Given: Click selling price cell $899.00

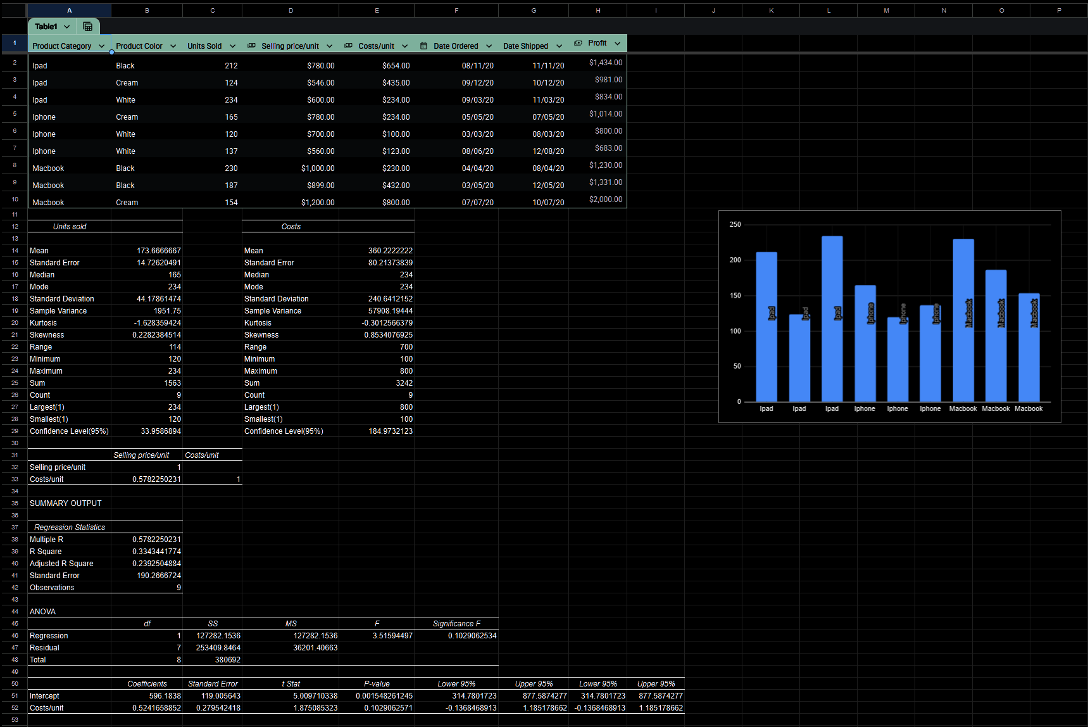Looking at the screenshot, I should (321, 186).
